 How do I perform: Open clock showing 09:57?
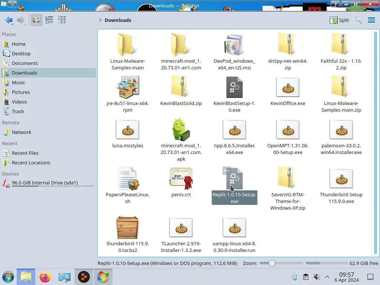[x=347, y=277]
